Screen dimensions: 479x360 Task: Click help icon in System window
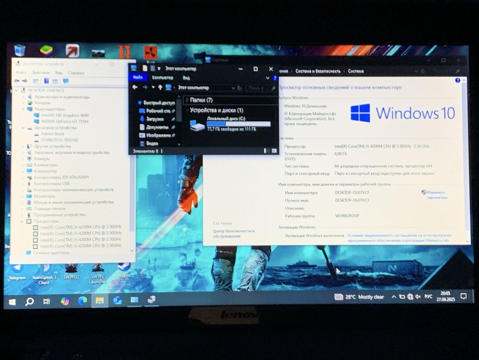457,81
